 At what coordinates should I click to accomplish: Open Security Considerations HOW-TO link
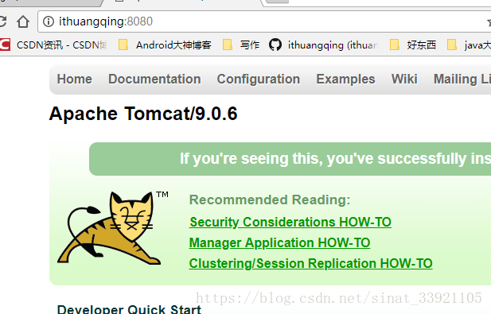(290, 223)
